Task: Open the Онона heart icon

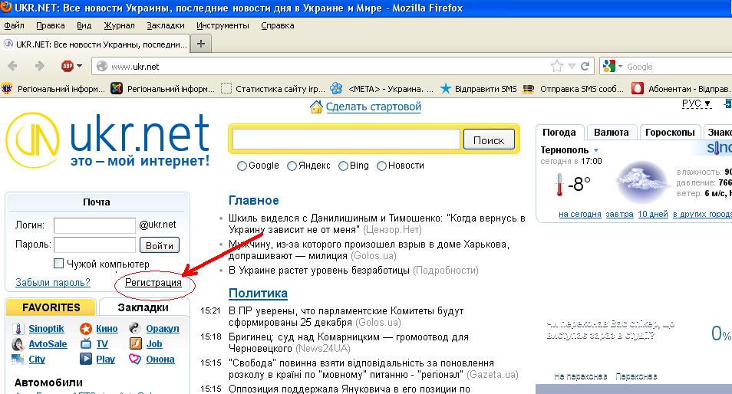Action: point(135,359)
